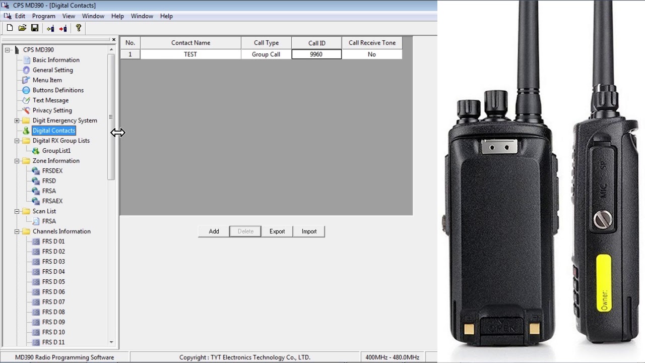Select FRS D 06 in the tree
This screenshot has height=363, width=645.
(53, 292)
